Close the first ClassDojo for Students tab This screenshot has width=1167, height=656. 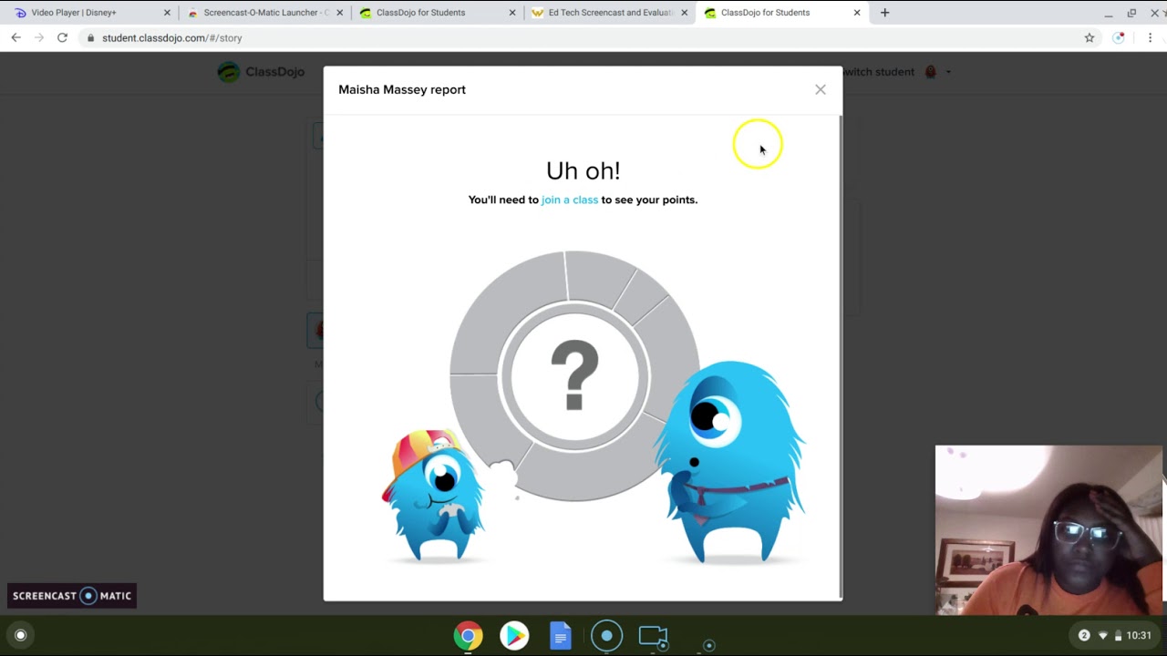click(x=511, y=13)
